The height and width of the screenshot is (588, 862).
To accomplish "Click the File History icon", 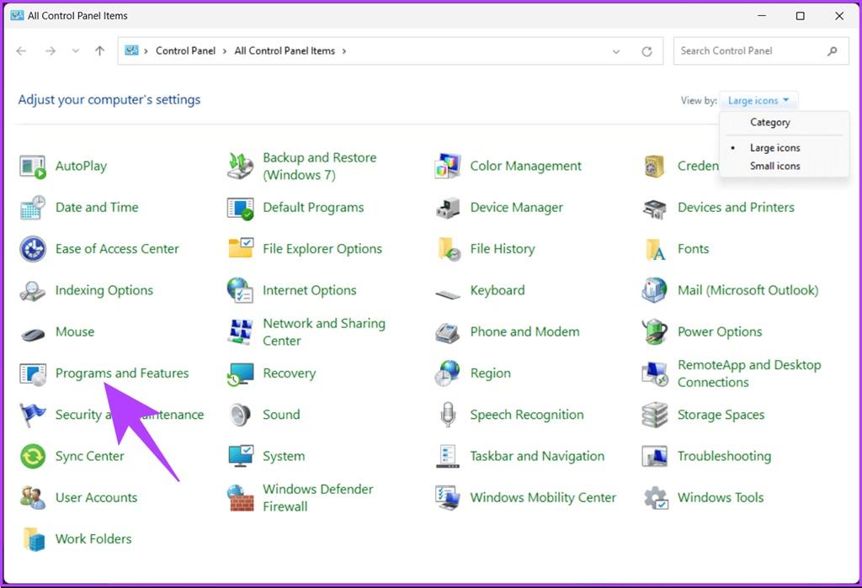I will [449, 249].
